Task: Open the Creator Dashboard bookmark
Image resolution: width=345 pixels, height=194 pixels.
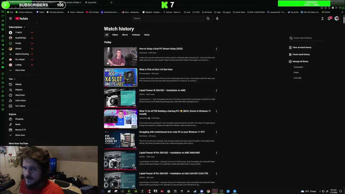Action: 25,12
